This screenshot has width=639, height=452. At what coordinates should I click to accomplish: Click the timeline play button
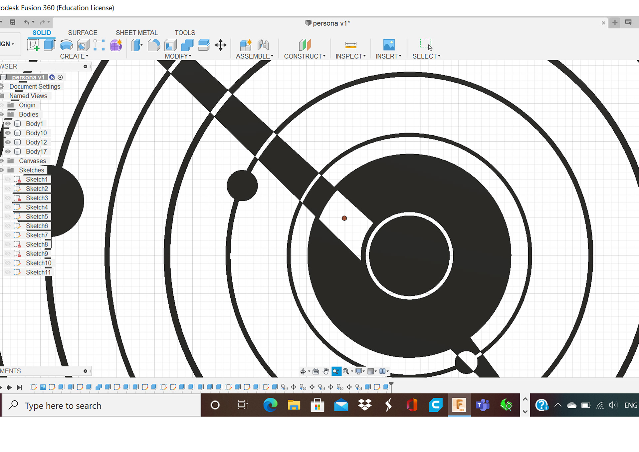[x=9, y=387]
